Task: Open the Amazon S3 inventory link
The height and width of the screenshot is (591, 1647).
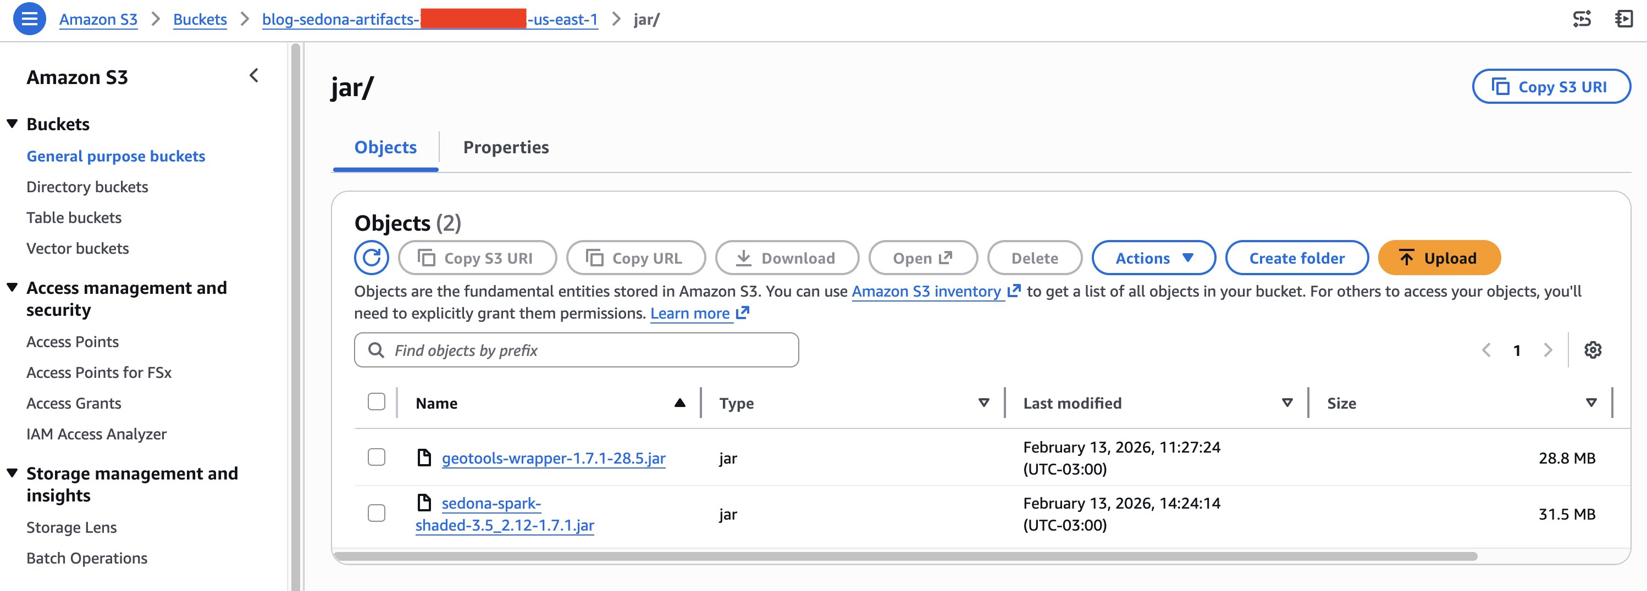Action: 926,291
